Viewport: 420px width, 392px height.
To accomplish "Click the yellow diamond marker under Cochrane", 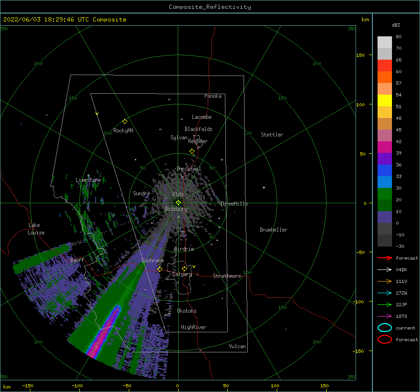I will click(x=160, y=269).
